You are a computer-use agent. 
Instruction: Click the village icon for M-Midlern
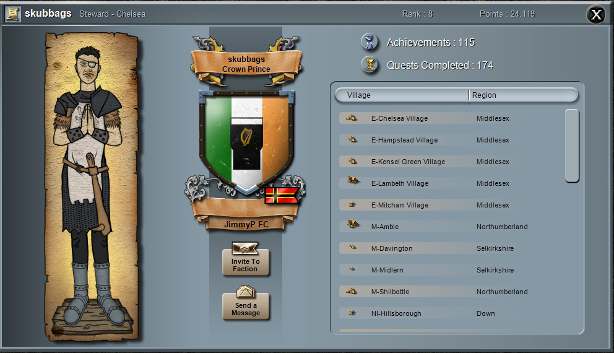tap(352, 269)
